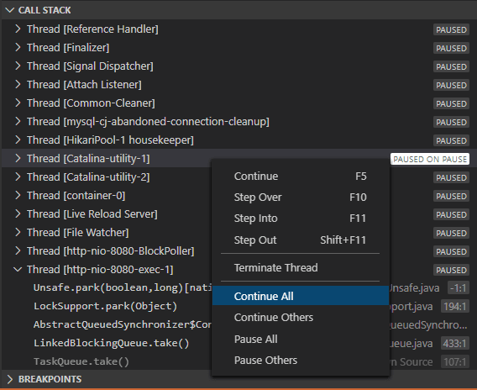Click PAUSED badge on Finalizer row
Screen dimensions: 477x390
pyautogui.click(x=451, y=48)
